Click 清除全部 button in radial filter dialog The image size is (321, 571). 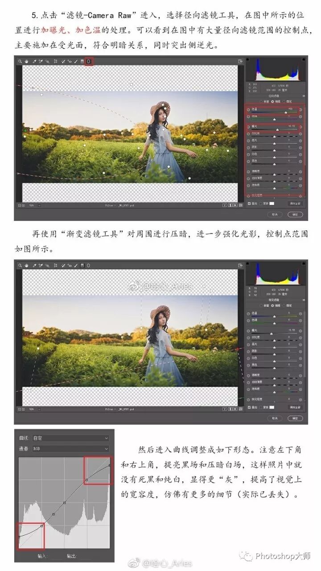click(295, 203)
